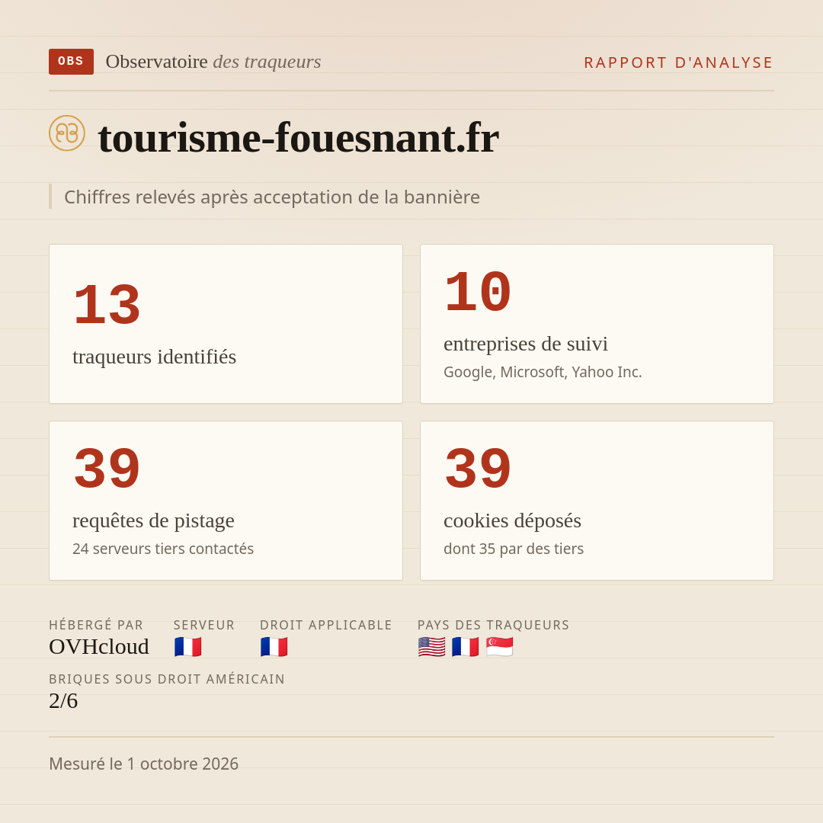
Task: Select the tourisme-fouesnant.fr domain heading
Action: point(298,137)
